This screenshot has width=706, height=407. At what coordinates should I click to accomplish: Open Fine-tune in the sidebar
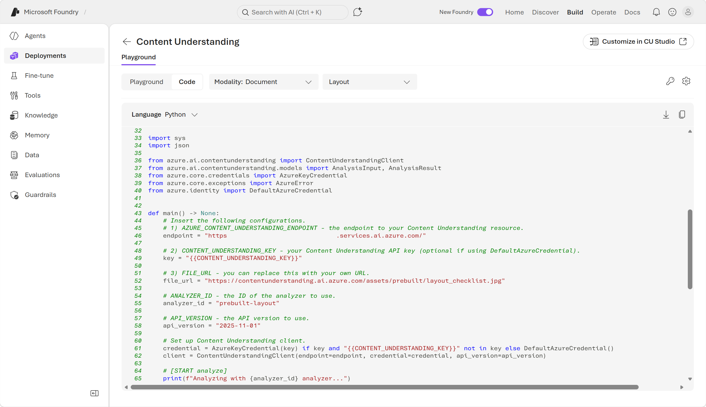coord(54,75)
